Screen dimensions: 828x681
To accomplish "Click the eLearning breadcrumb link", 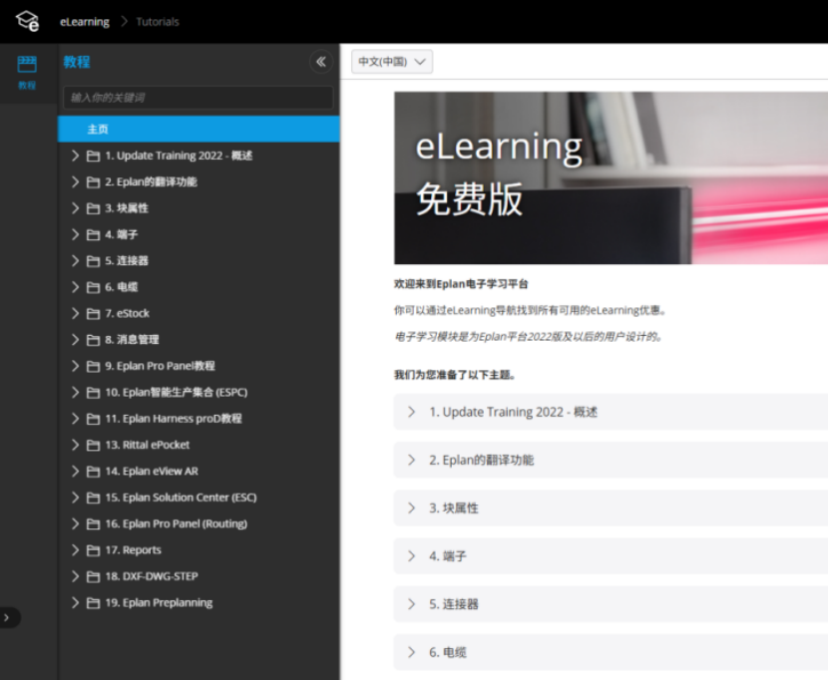I will (x=85, y=22).
